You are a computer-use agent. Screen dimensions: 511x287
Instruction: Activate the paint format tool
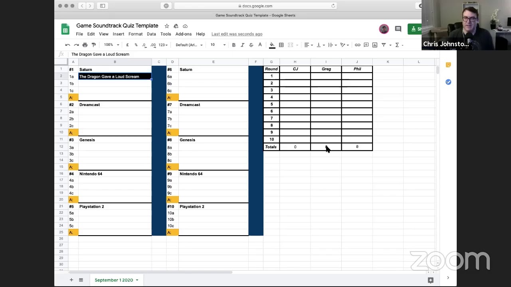tap(94, 45)
